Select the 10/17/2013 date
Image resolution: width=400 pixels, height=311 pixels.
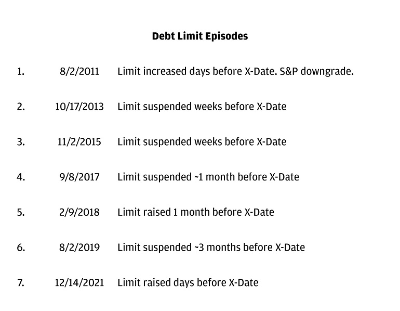pos(79,107)
